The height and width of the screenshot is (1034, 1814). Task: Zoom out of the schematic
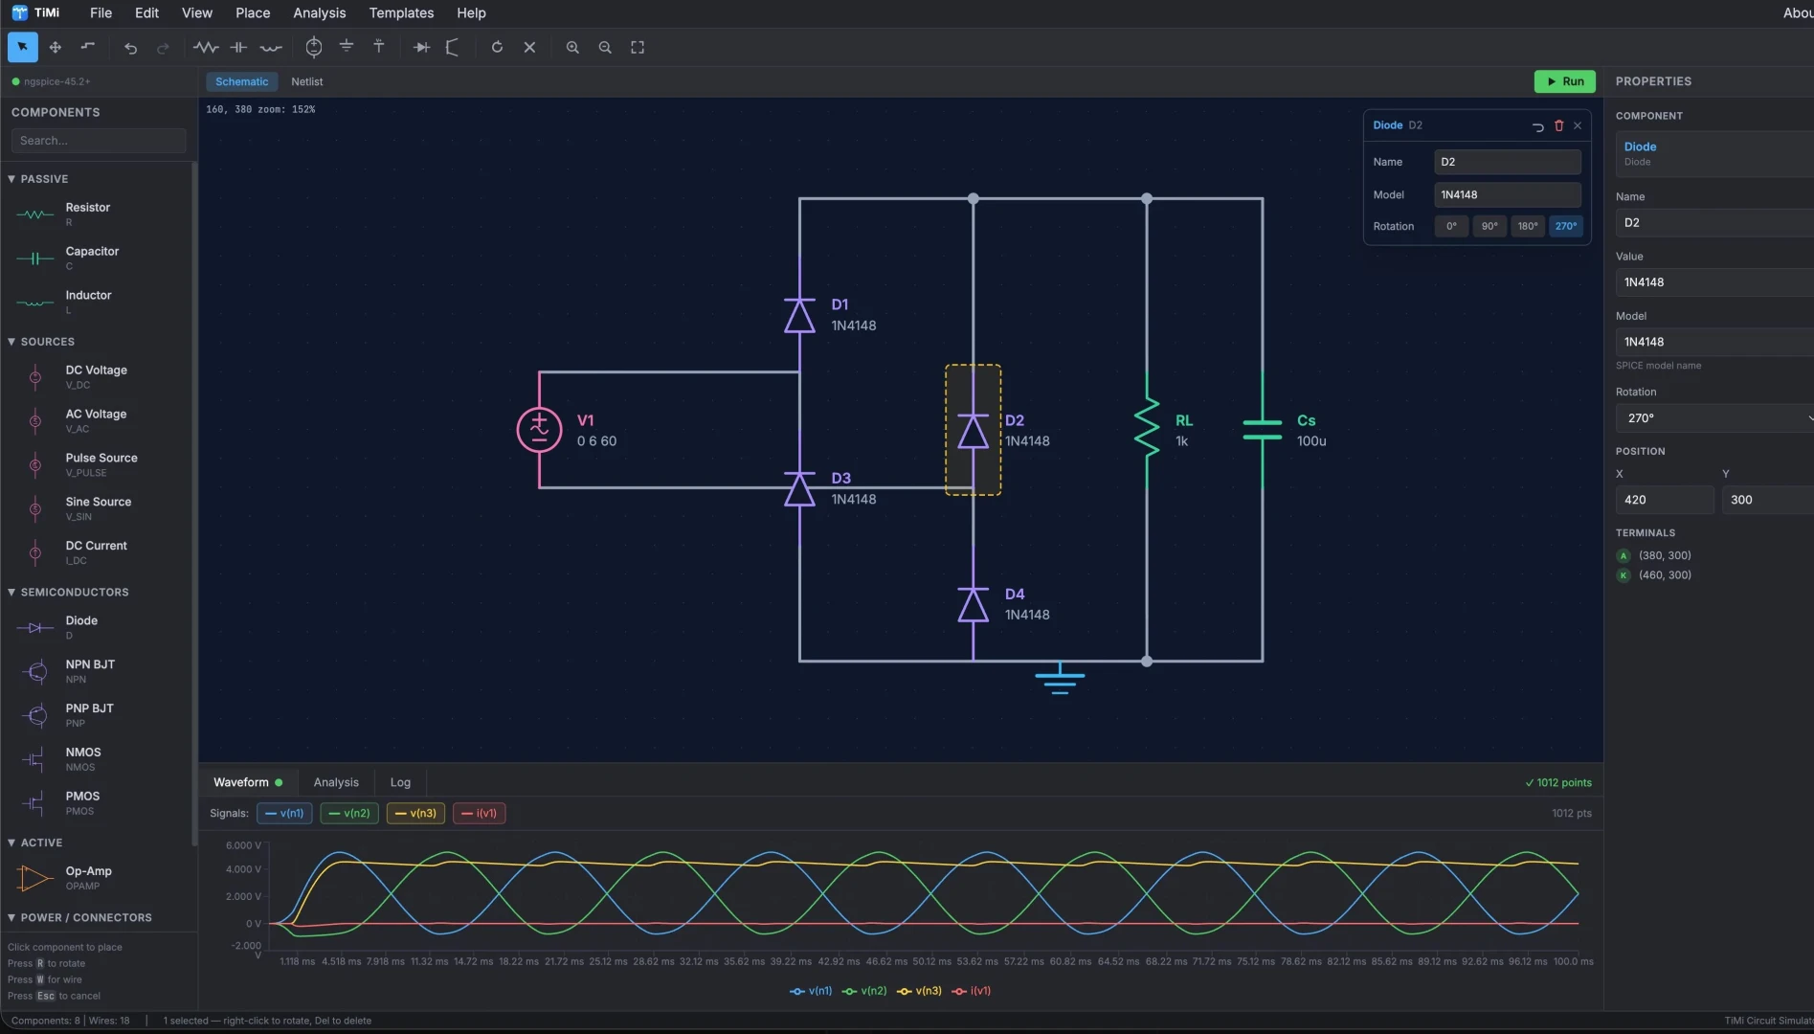tap(605, 47)
